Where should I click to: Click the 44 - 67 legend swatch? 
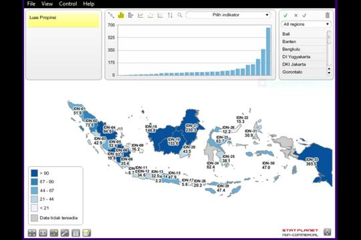(x=34, y=191)
